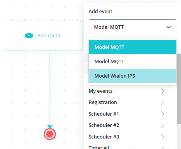Click the Add event link on canvas
181x149 pixels.
pos(49,36)
